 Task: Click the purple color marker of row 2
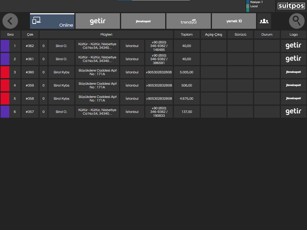tap(5, 59)
